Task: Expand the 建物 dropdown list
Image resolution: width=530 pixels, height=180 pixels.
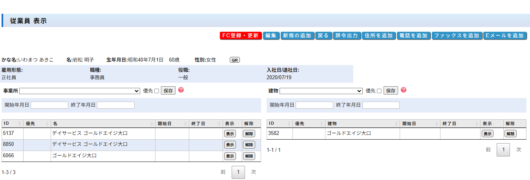Action: (321, 91)
